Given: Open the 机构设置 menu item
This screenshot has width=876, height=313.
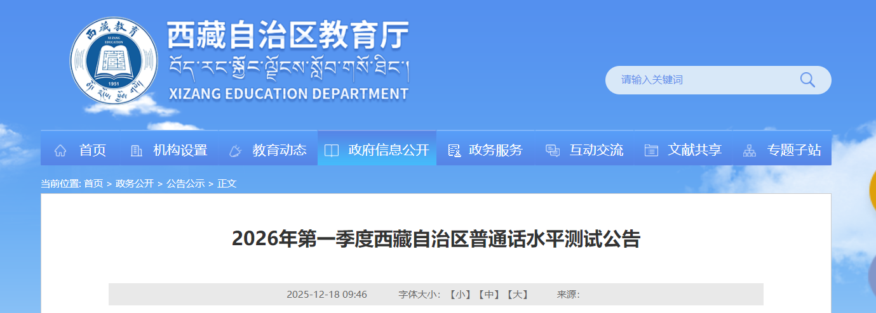Looking at the screenshot, I should pos(180,150).
